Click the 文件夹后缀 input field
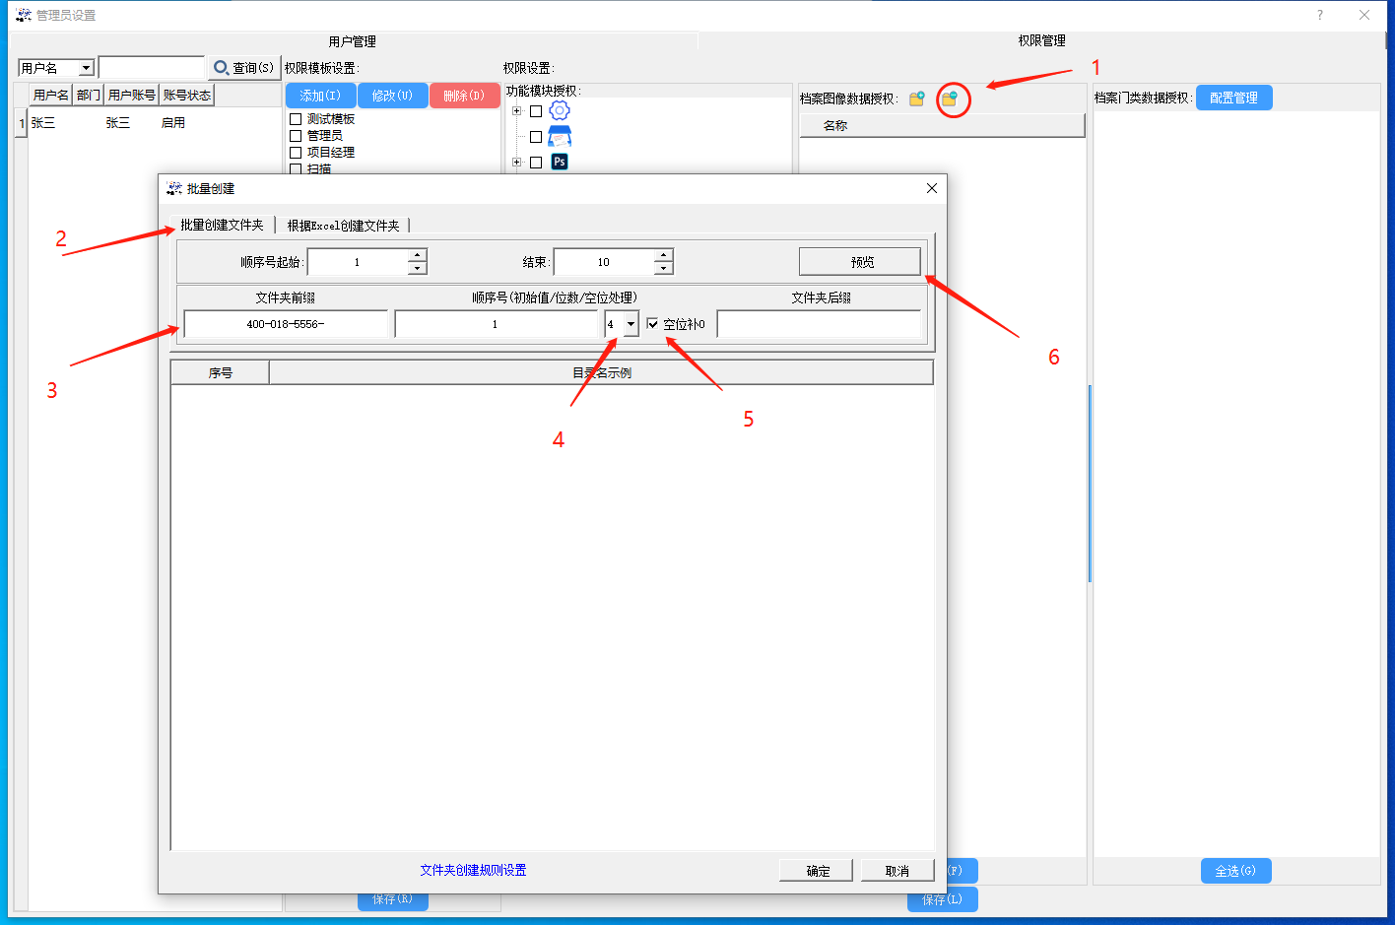The height and width of the screenshot is (925, 1395). pyautogui.click(x=819, y=324)
